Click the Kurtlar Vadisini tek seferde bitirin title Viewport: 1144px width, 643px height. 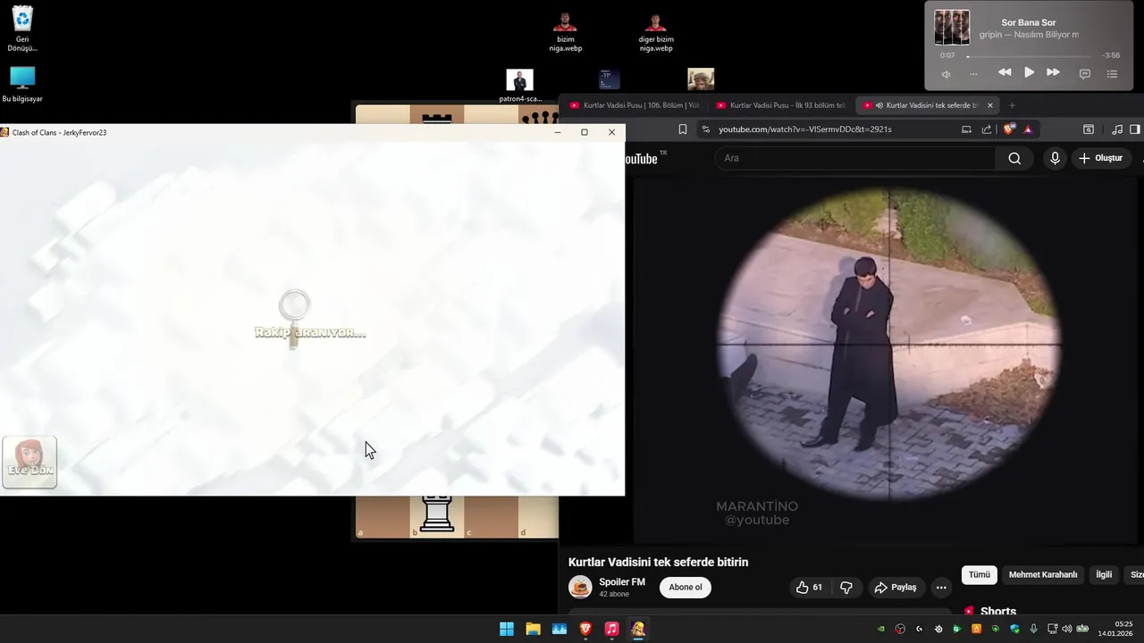click(658, 562)
